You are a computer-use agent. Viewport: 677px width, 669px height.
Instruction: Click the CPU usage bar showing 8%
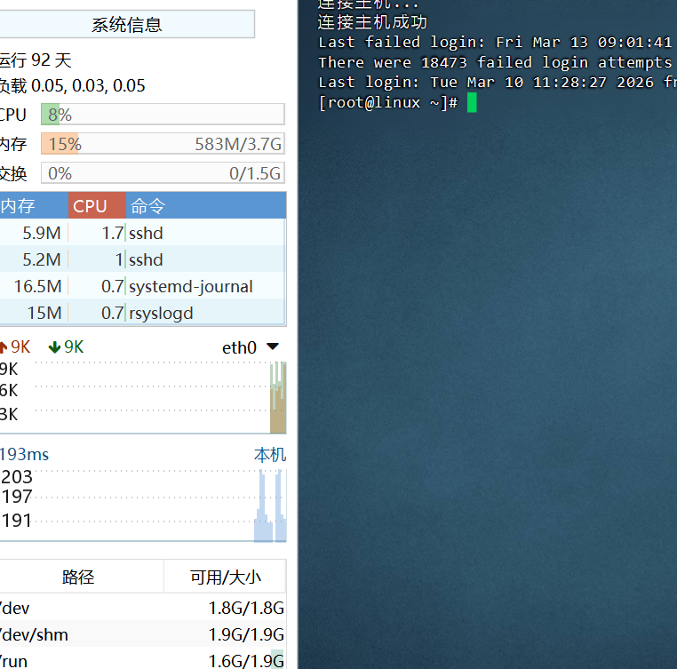(162, 115)
